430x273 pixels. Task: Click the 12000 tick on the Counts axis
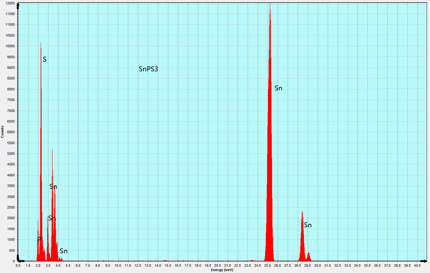tap(10, 3)
